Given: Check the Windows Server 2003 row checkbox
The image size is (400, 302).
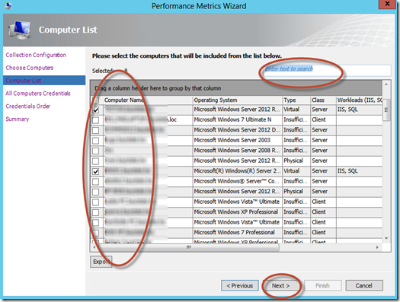Looking at the screenshot, I should (96, 140).
